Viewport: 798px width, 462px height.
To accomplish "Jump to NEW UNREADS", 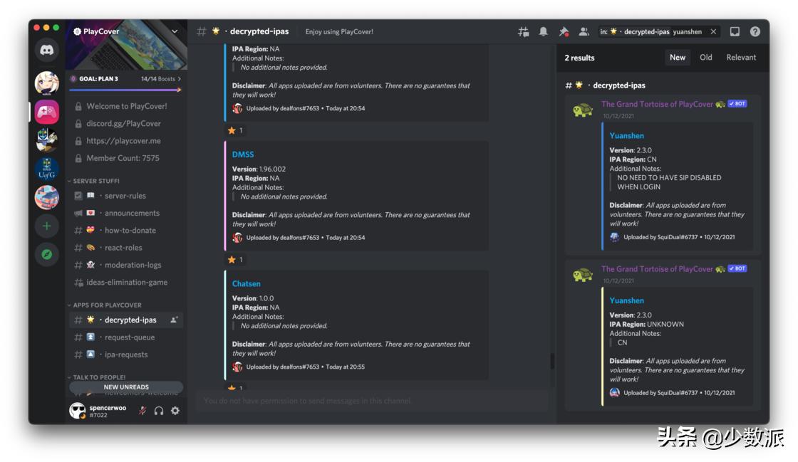I will (126, 387).
